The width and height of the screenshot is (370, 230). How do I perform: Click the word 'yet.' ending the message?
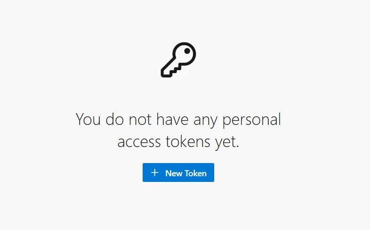point(227,142)
